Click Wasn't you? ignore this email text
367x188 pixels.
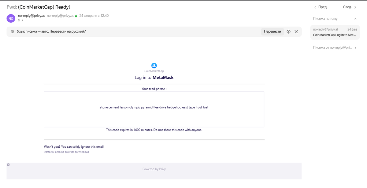pos(74,147)
